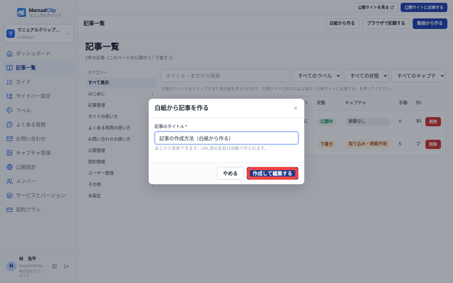Click 動画から作る button
The image size is (453, 283).
430,24
